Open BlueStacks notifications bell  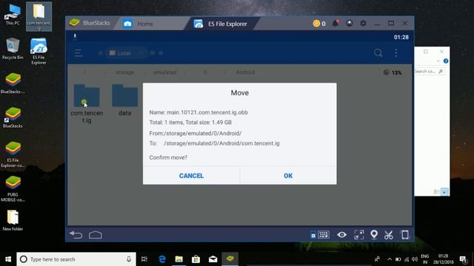coord(336,23)
